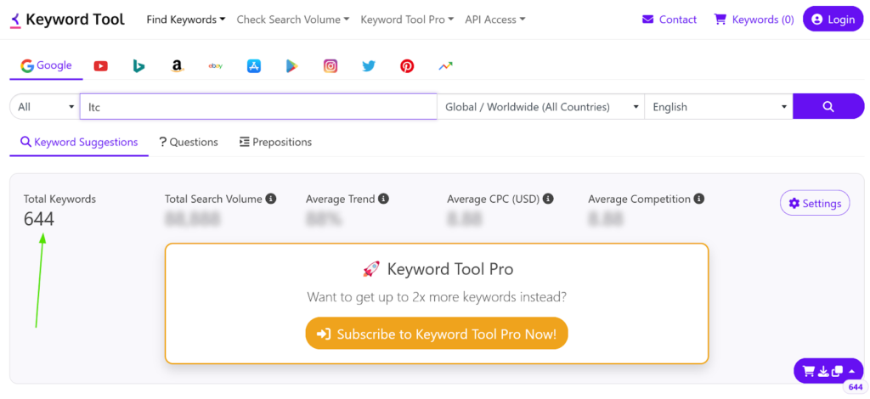The image size is (870, 399).
Task: Expand the Global / Worldwide country dropdown
Action: (x=541, y=107)
